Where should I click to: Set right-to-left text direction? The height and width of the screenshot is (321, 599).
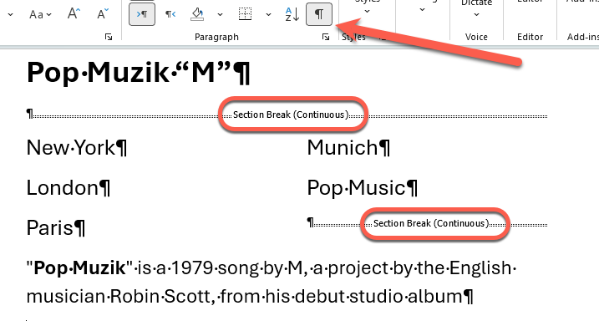pos(170,14)
